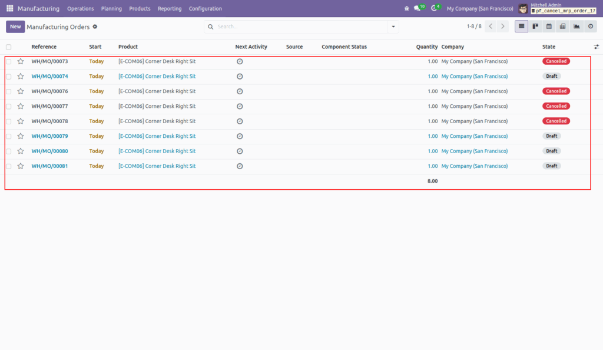
Task: Switch to the Kanban view
Action: (535, 27)
